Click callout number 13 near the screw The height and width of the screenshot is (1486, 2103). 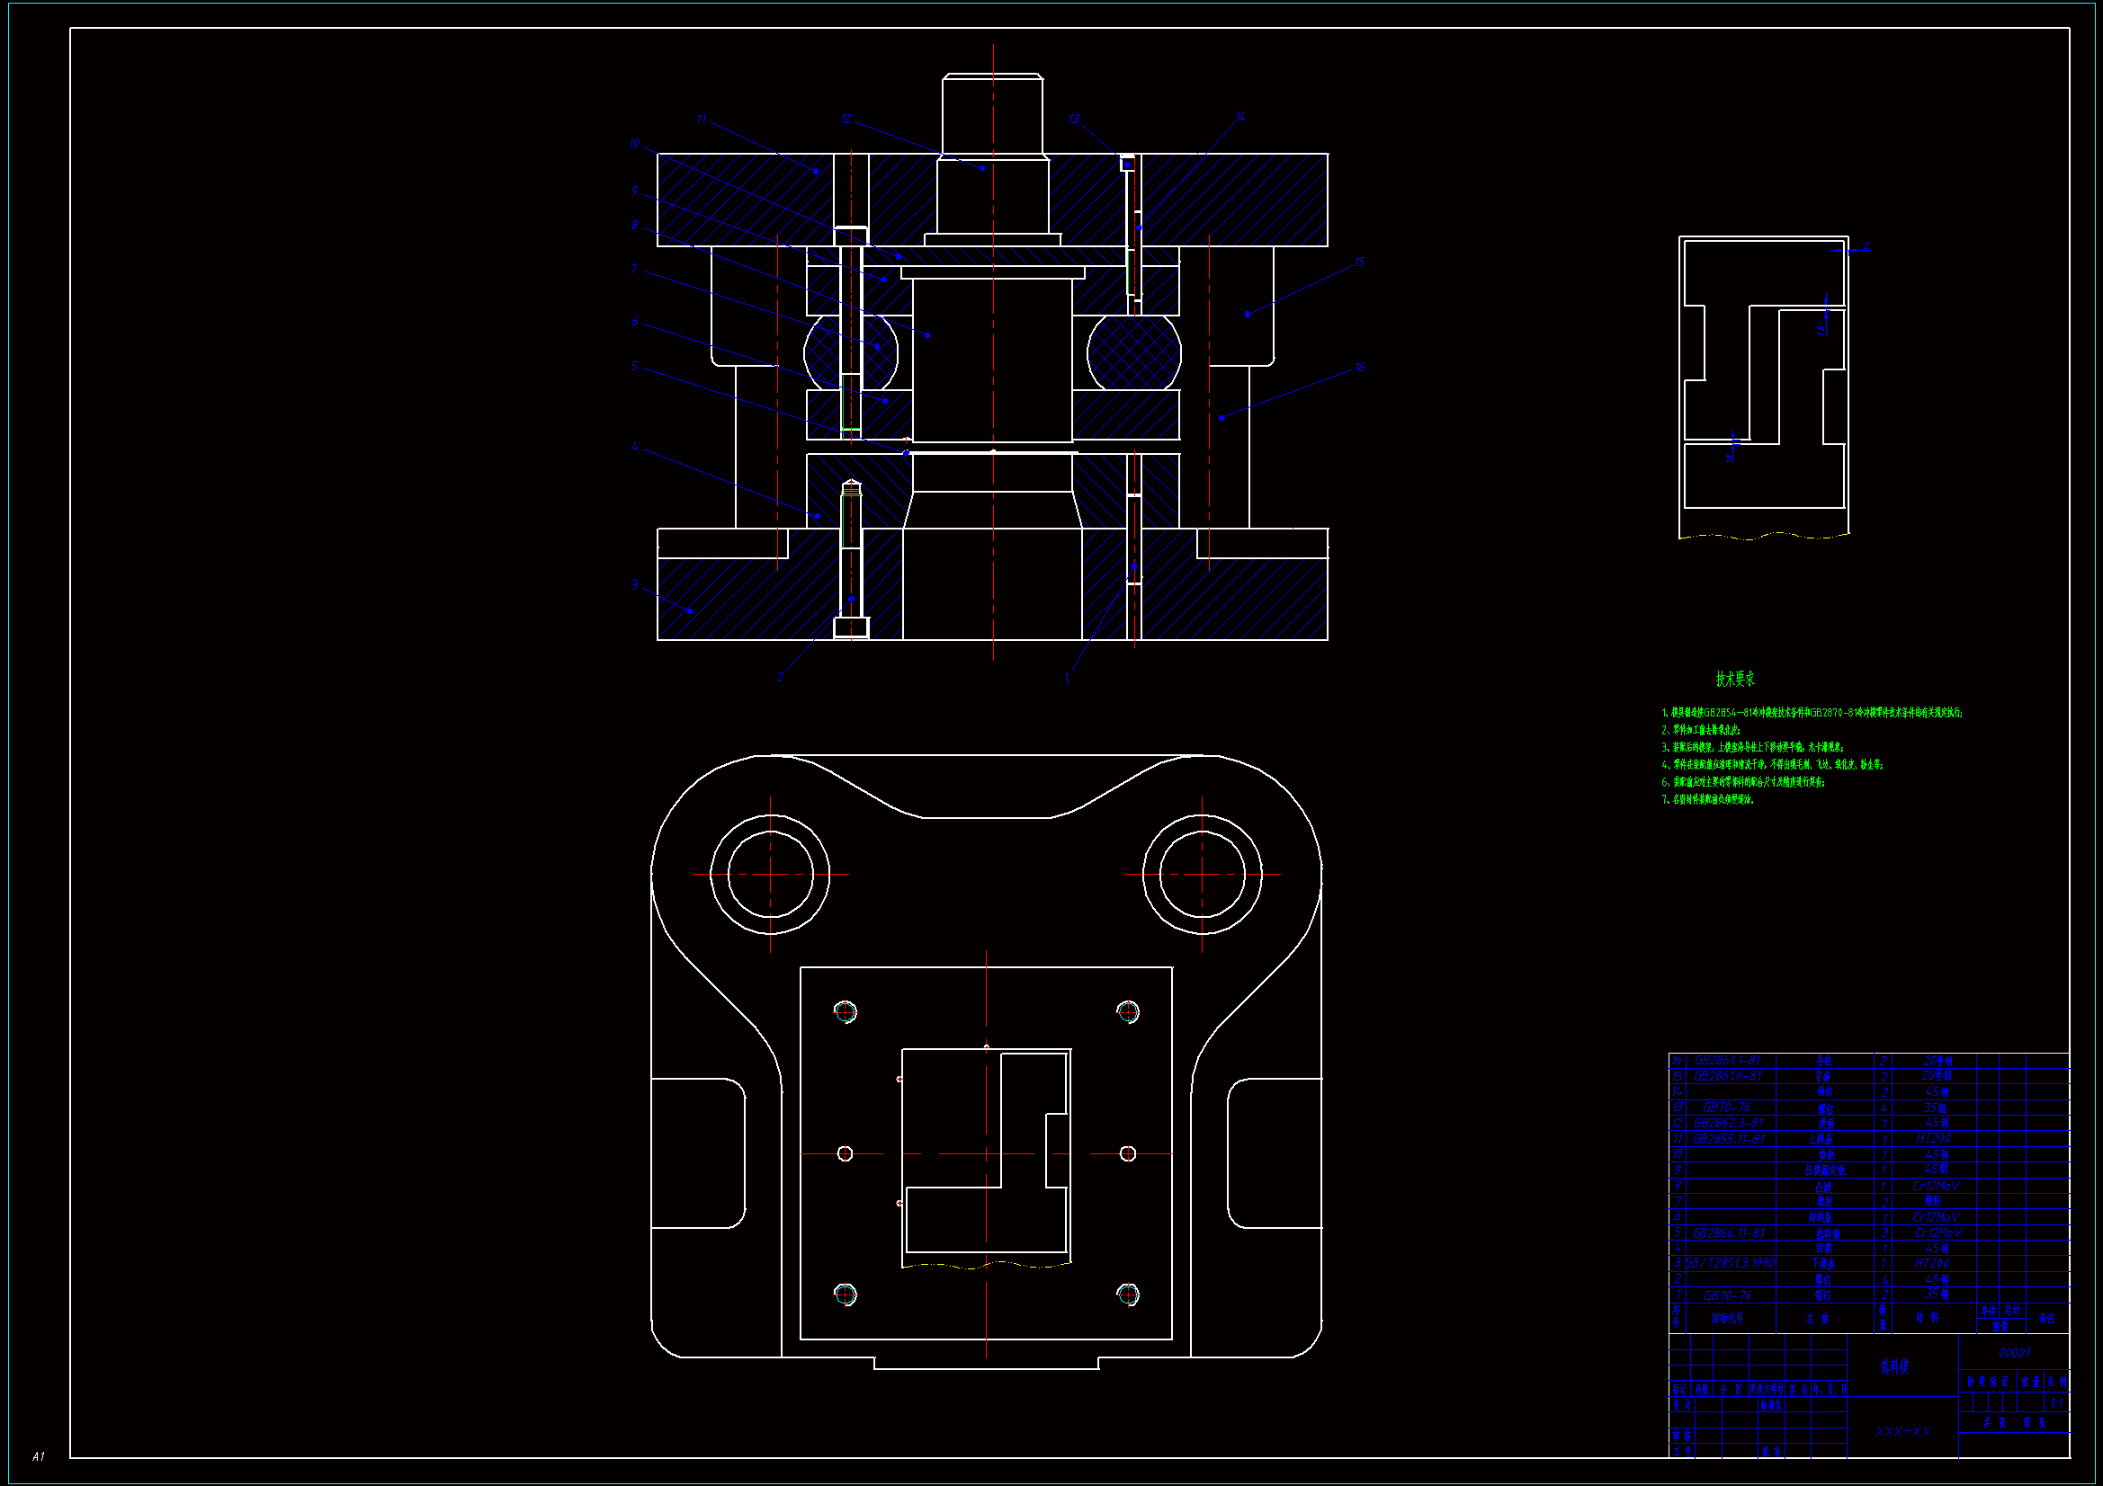[1073, 119]
